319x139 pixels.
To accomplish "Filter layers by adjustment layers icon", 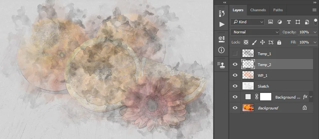I will coord(280,22).
